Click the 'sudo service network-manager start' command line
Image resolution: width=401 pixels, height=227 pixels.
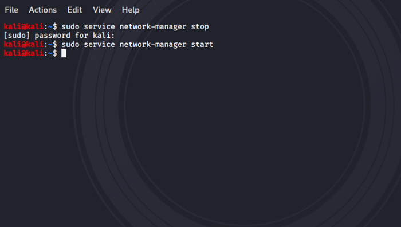tap(137, 44)
